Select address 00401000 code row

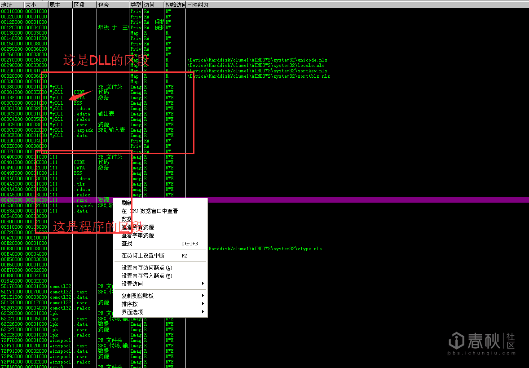point(264,162)
